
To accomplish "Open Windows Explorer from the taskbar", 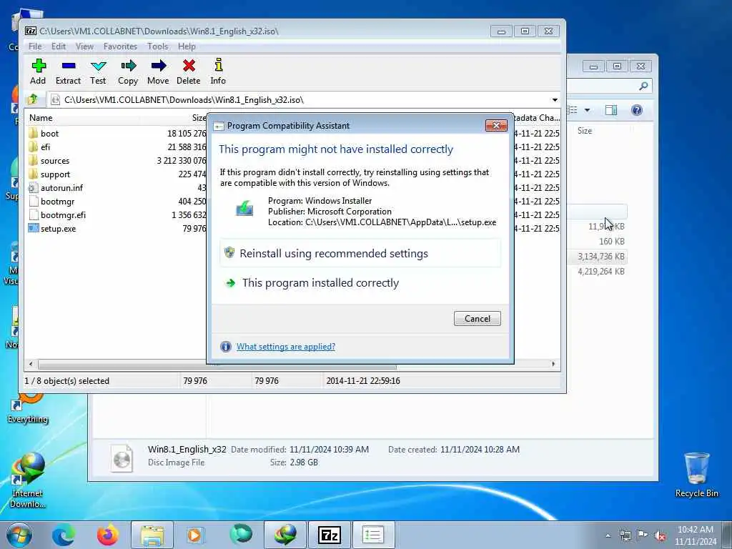I will pyautogui.click(x=152, y=535).
